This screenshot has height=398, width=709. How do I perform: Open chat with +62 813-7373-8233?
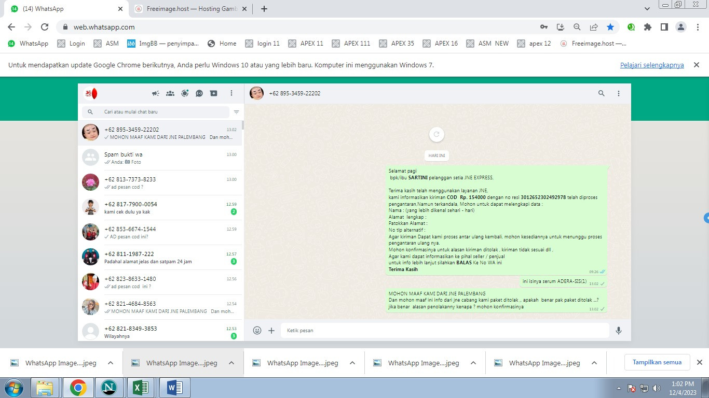click(x=160, y=182)
